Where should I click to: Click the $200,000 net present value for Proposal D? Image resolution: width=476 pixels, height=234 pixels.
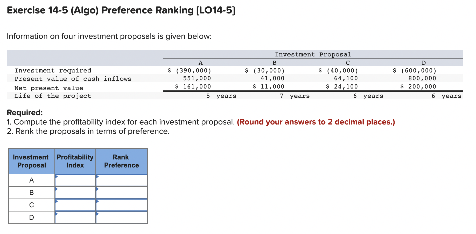point(418,86)
